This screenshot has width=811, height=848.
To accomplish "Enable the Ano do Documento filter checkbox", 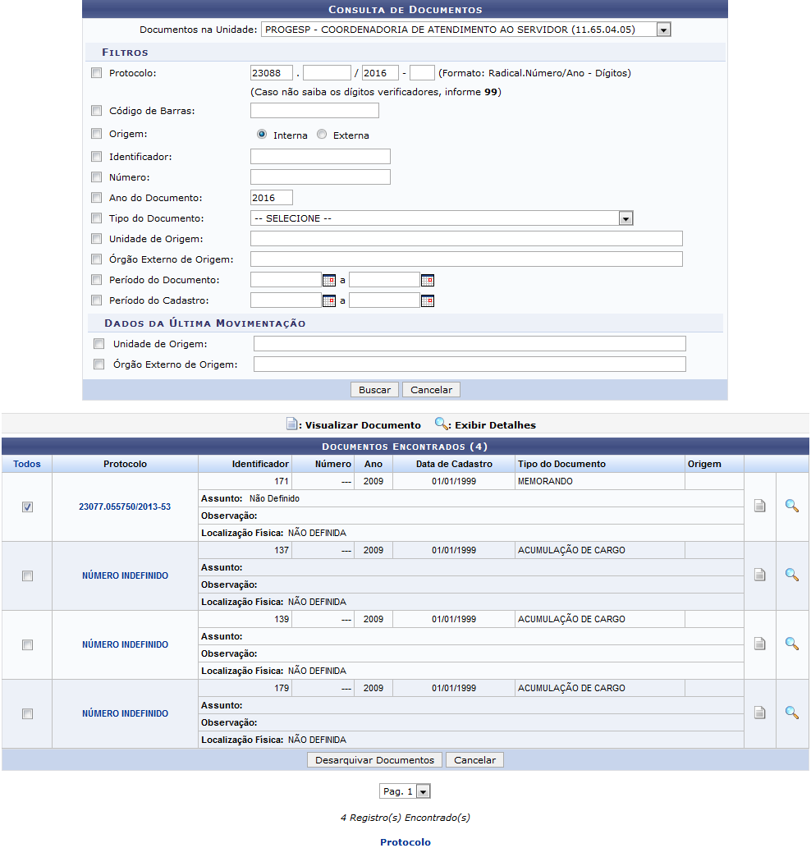I will click(96, 197).
